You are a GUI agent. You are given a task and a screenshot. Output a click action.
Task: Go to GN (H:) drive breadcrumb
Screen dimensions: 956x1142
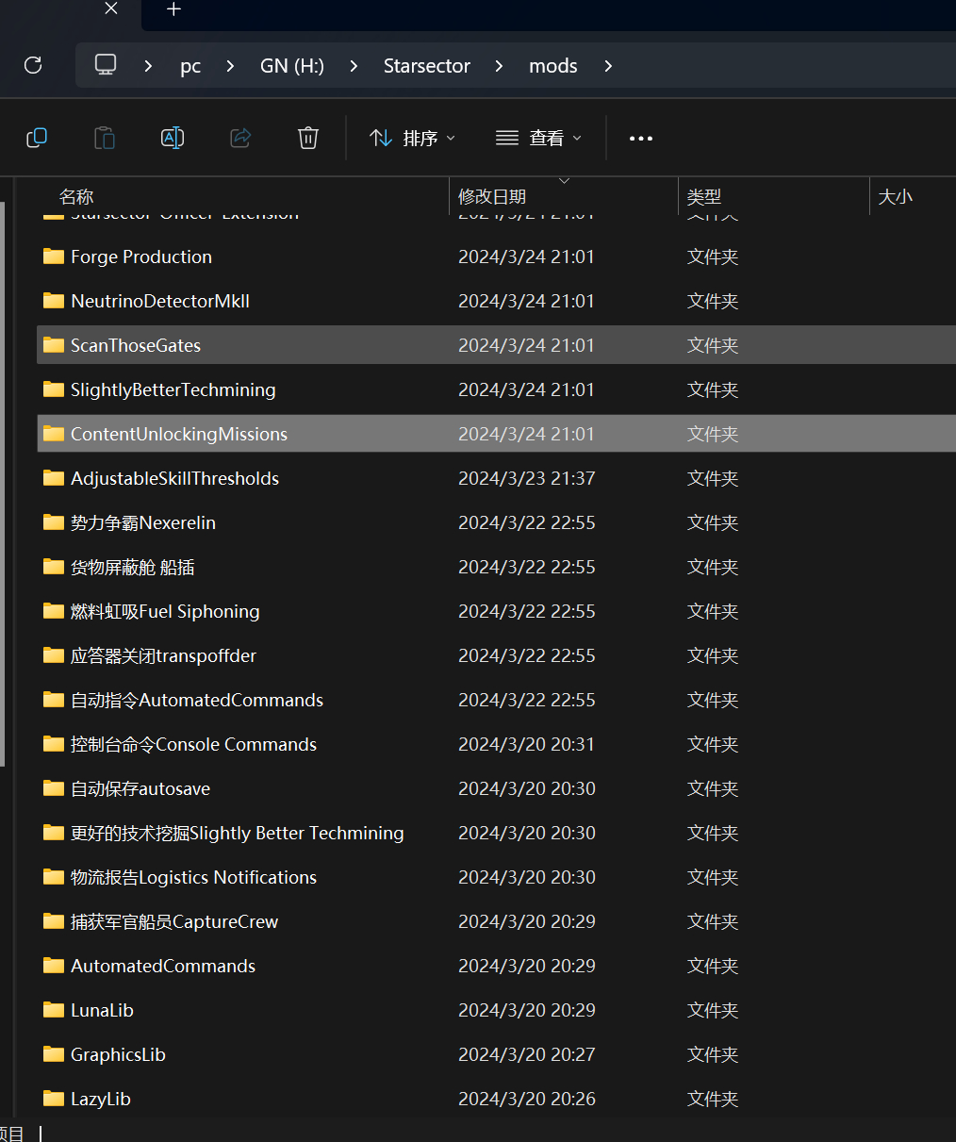(x=291, y=66)
